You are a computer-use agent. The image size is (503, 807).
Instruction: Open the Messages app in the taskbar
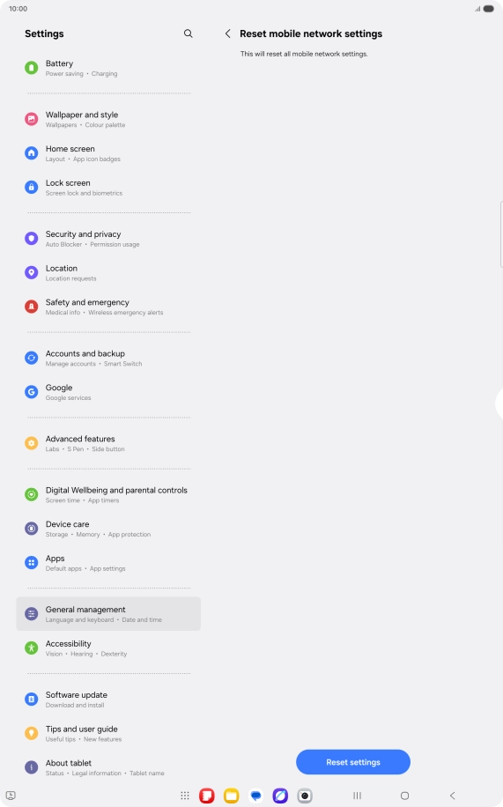(x=255, y=796)
